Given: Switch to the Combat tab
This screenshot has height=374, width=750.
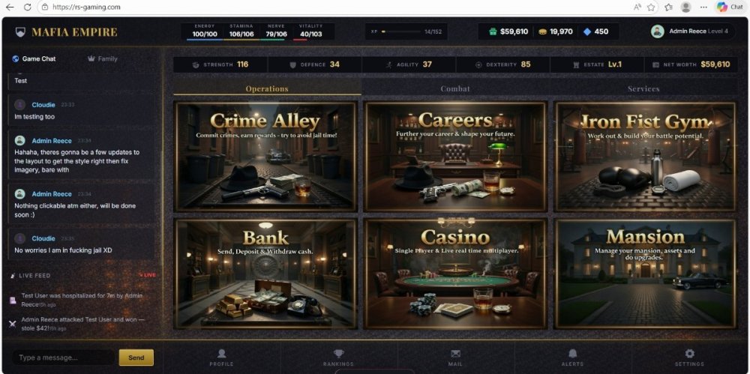Looking at the screenshot, I should [455, 88].
